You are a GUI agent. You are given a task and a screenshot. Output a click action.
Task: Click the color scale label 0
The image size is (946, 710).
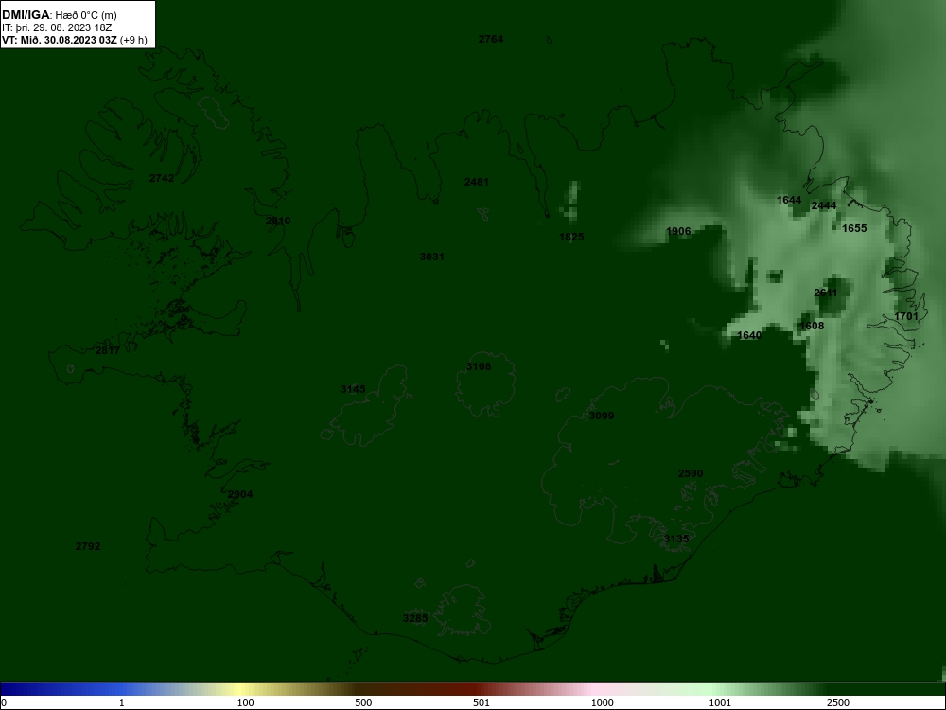click(x=3, y=702)
